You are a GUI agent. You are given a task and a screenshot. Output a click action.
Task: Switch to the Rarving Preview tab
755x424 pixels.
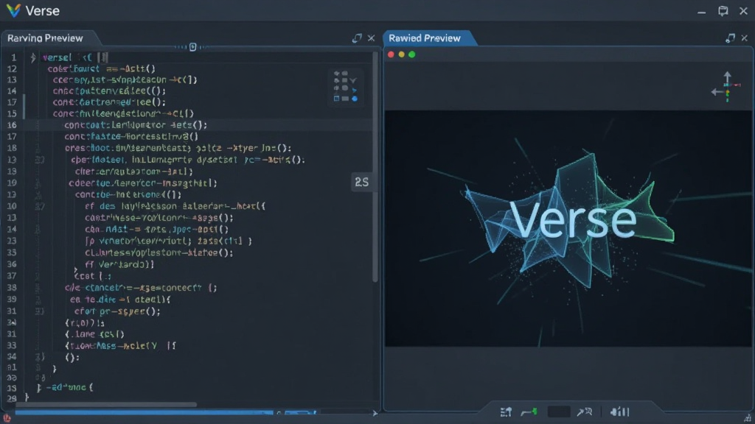coord(45,38)
